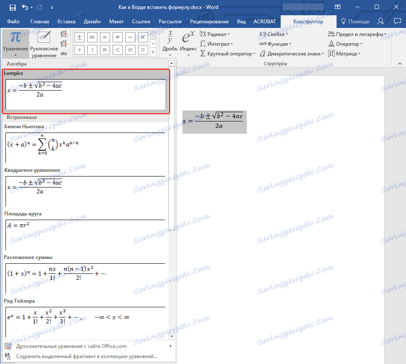Open the Рецензирование tab

tap(209, 22)
